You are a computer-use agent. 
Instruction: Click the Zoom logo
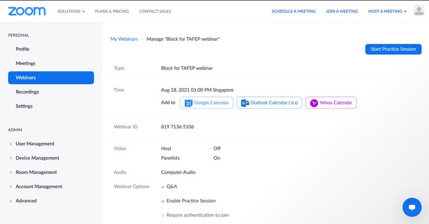pos(27,11)
